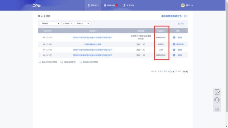
Task: Click the 项目状态 column header
Action: point(161,31)
